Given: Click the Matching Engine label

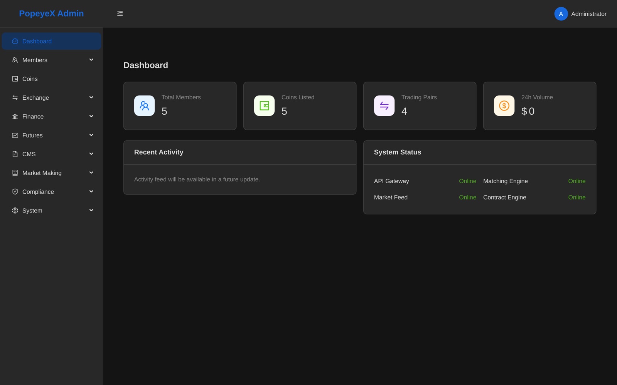Looking at the screenshot, I should pos(505,181).
